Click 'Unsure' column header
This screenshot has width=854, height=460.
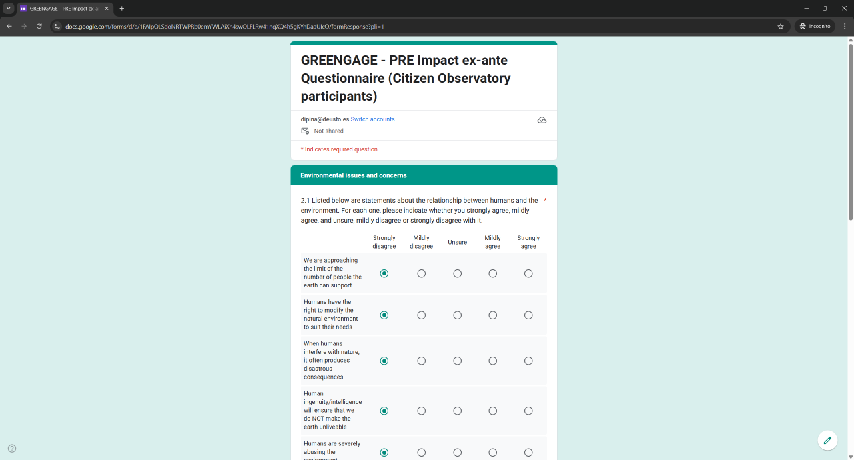[x=458, y=242]
